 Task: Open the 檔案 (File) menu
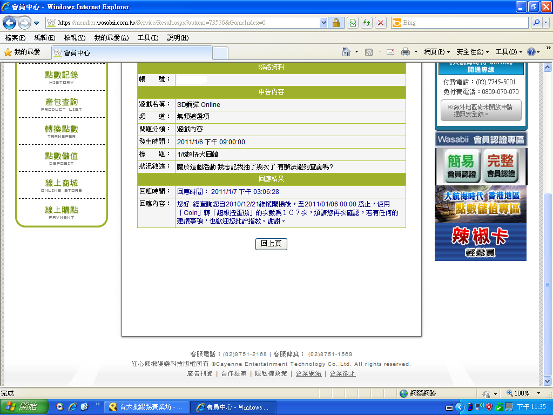(x=15, y=38)
